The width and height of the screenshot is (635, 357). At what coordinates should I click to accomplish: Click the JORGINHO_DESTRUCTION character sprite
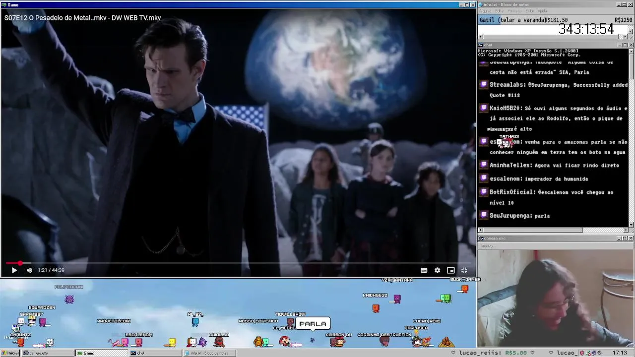pos(384,342)
